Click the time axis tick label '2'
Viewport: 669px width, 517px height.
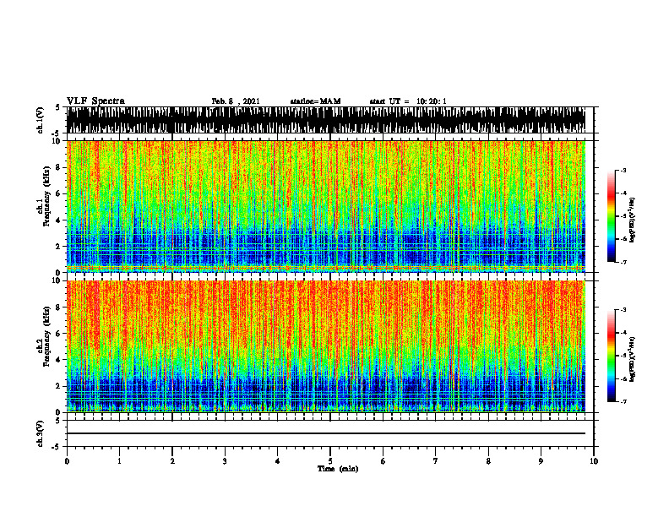[x=172, y=461]
